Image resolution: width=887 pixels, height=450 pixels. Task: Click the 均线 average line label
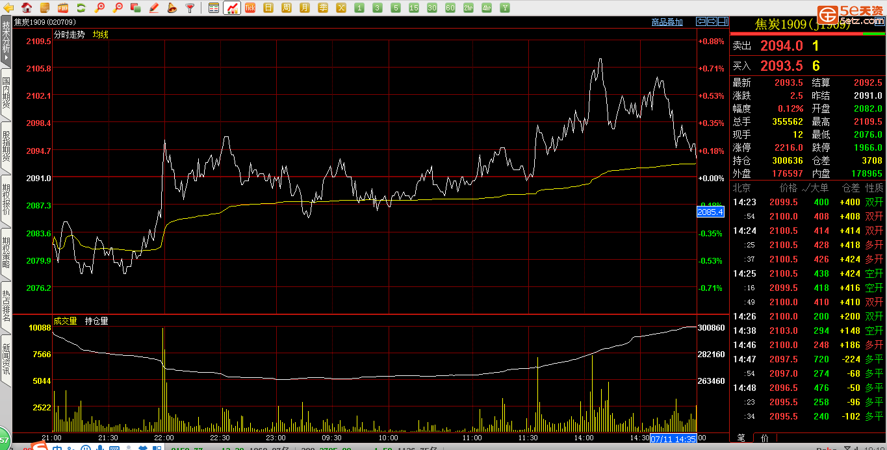[x=101, y=34]
